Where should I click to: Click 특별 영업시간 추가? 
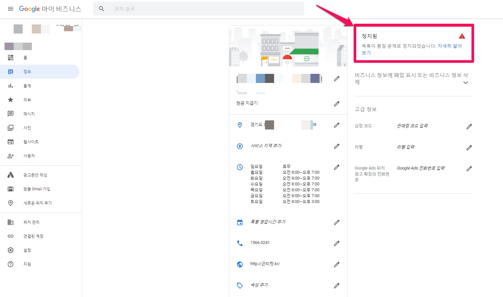[268, 222]
